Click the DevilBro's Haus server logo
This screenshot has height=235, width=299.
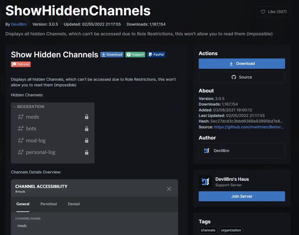click(x=205, y=182)
